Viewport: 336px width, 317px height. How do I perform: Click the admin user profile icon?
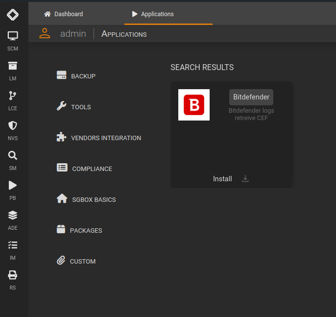pos(45,33)
